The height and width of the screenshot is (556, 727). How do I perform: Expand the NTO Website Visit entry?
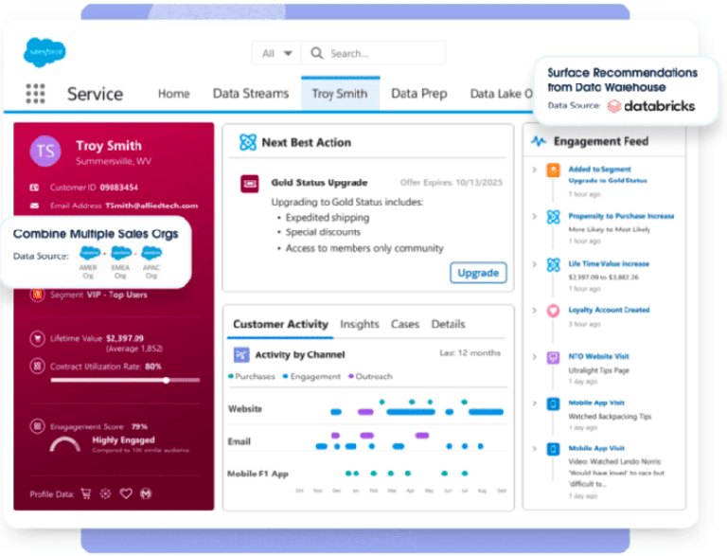[x=534, y=357]
